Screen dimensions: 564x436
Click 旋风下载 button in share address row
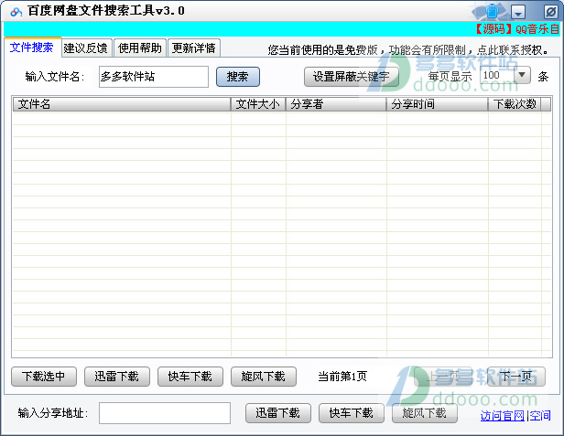[x=425, y=413]
